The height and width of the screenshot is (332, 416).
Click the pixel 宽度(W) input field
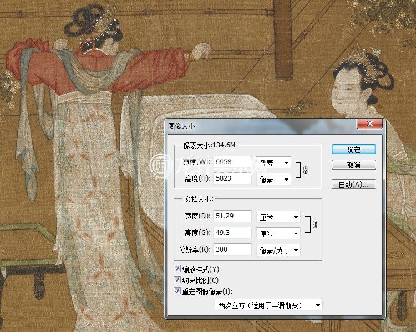point(232,162)
